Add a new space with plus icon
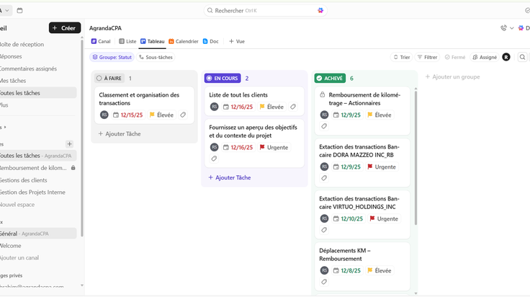Image resolution: width=530 pixels, height=297 pixels. 69,144
